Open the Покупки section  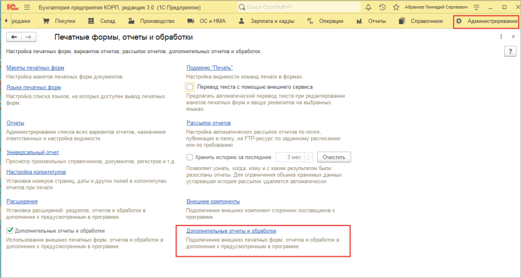[65, 21]
